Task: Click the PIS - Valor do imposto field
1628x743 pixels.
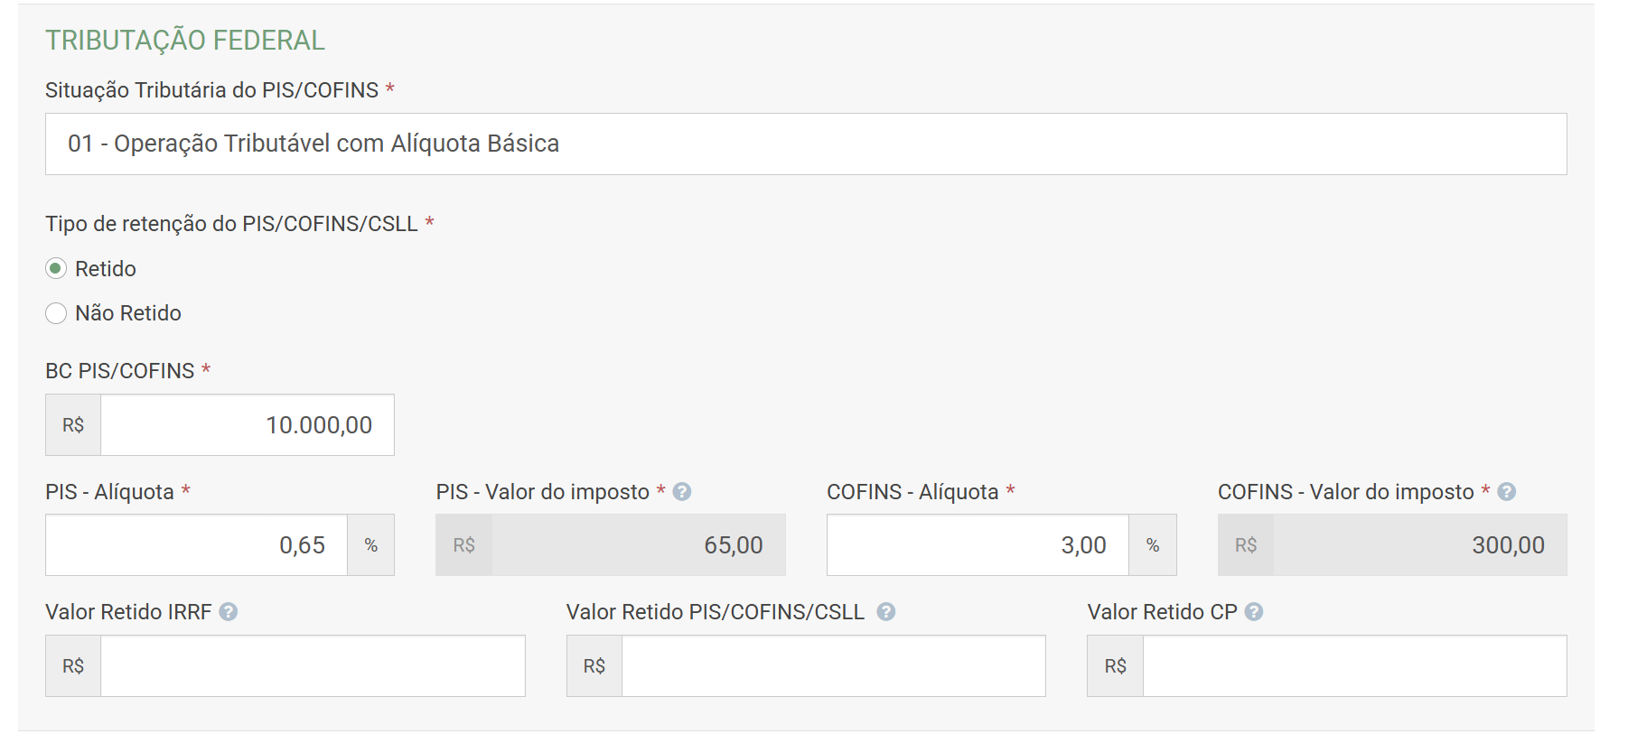Action: tap(638, 545)
